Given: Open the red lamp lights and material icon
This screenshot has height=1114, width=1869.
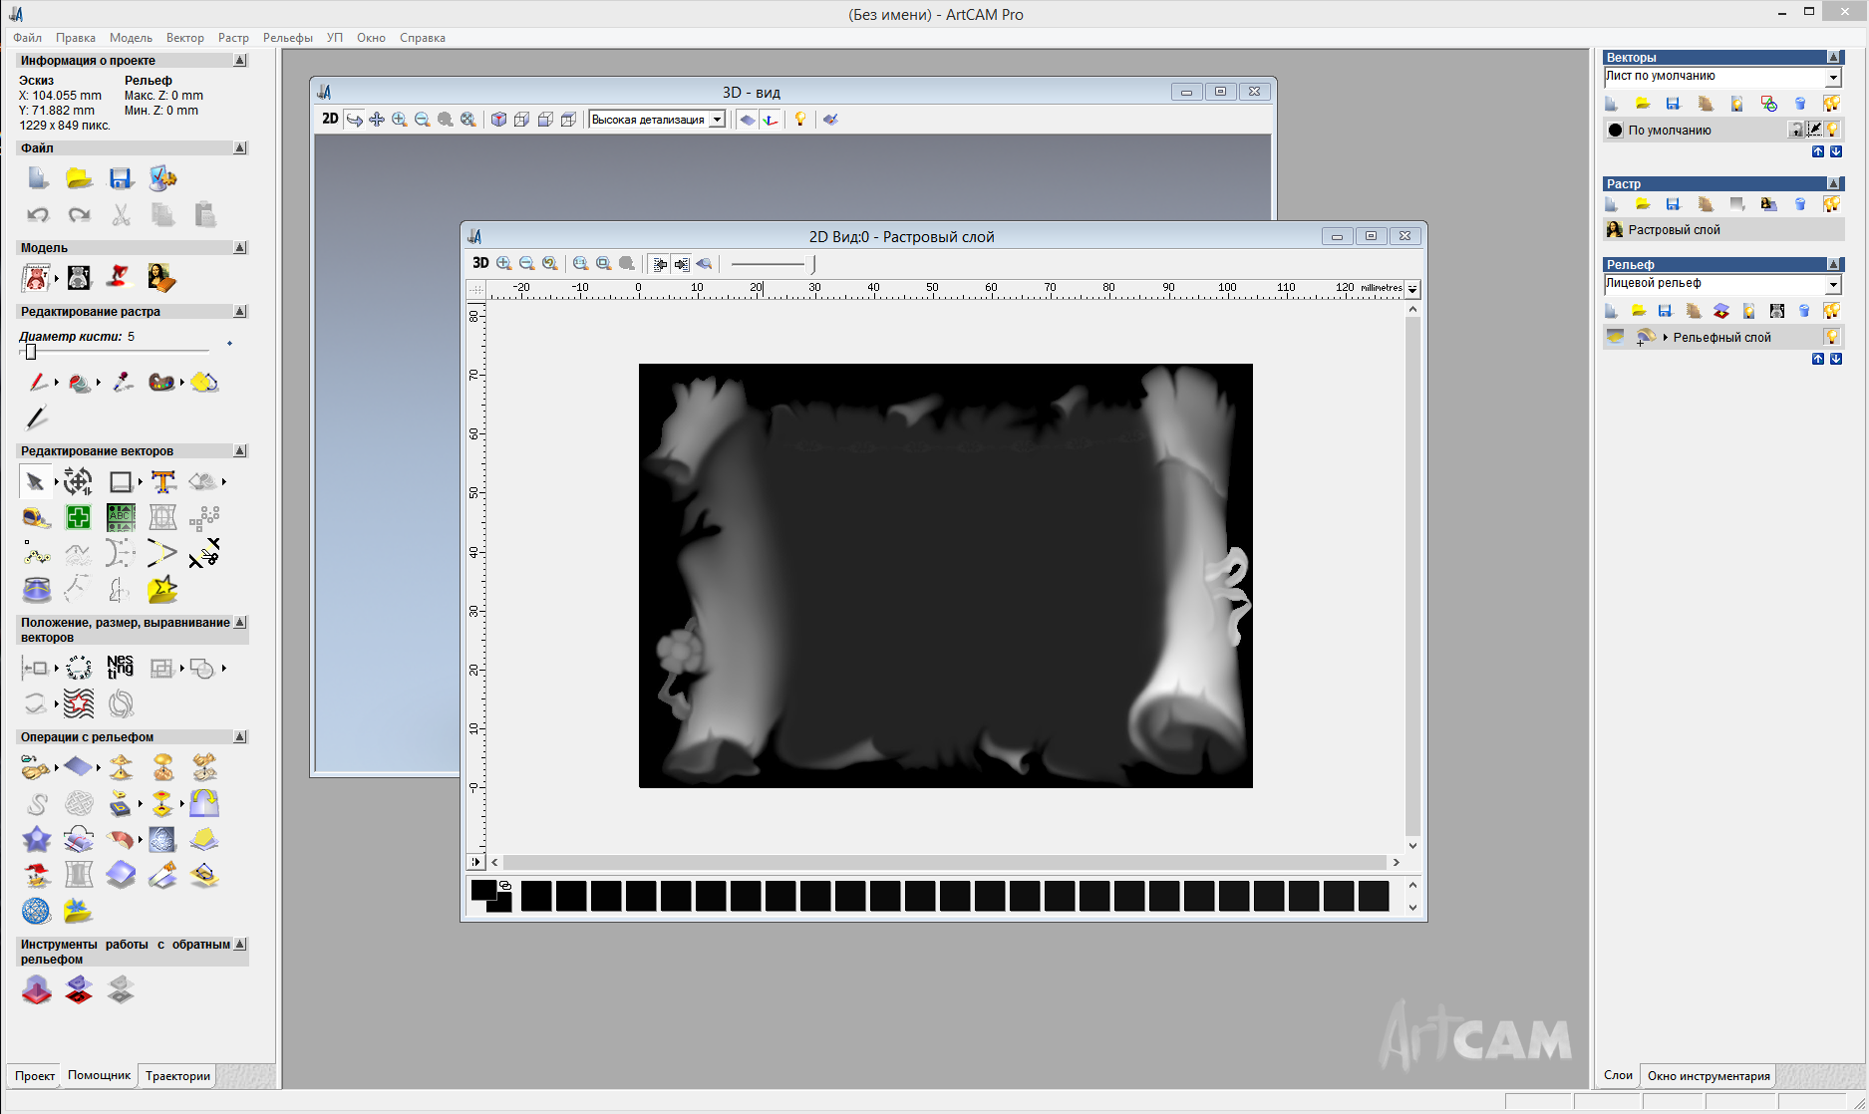Looking at the screenshot, I should [x=121, y=277].
